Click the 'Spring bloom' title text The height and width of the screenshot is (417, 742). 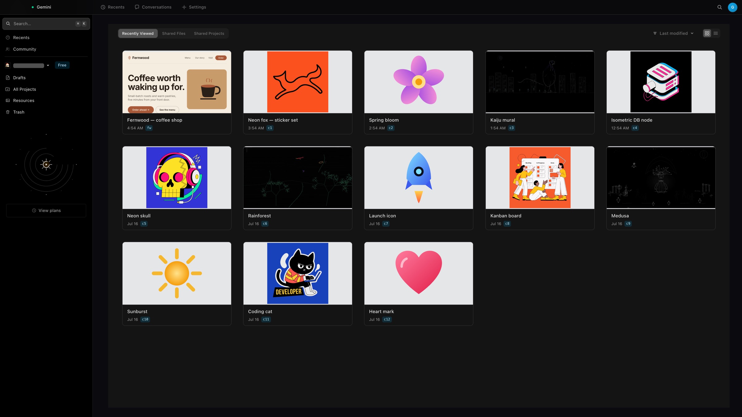coord(384,120)
